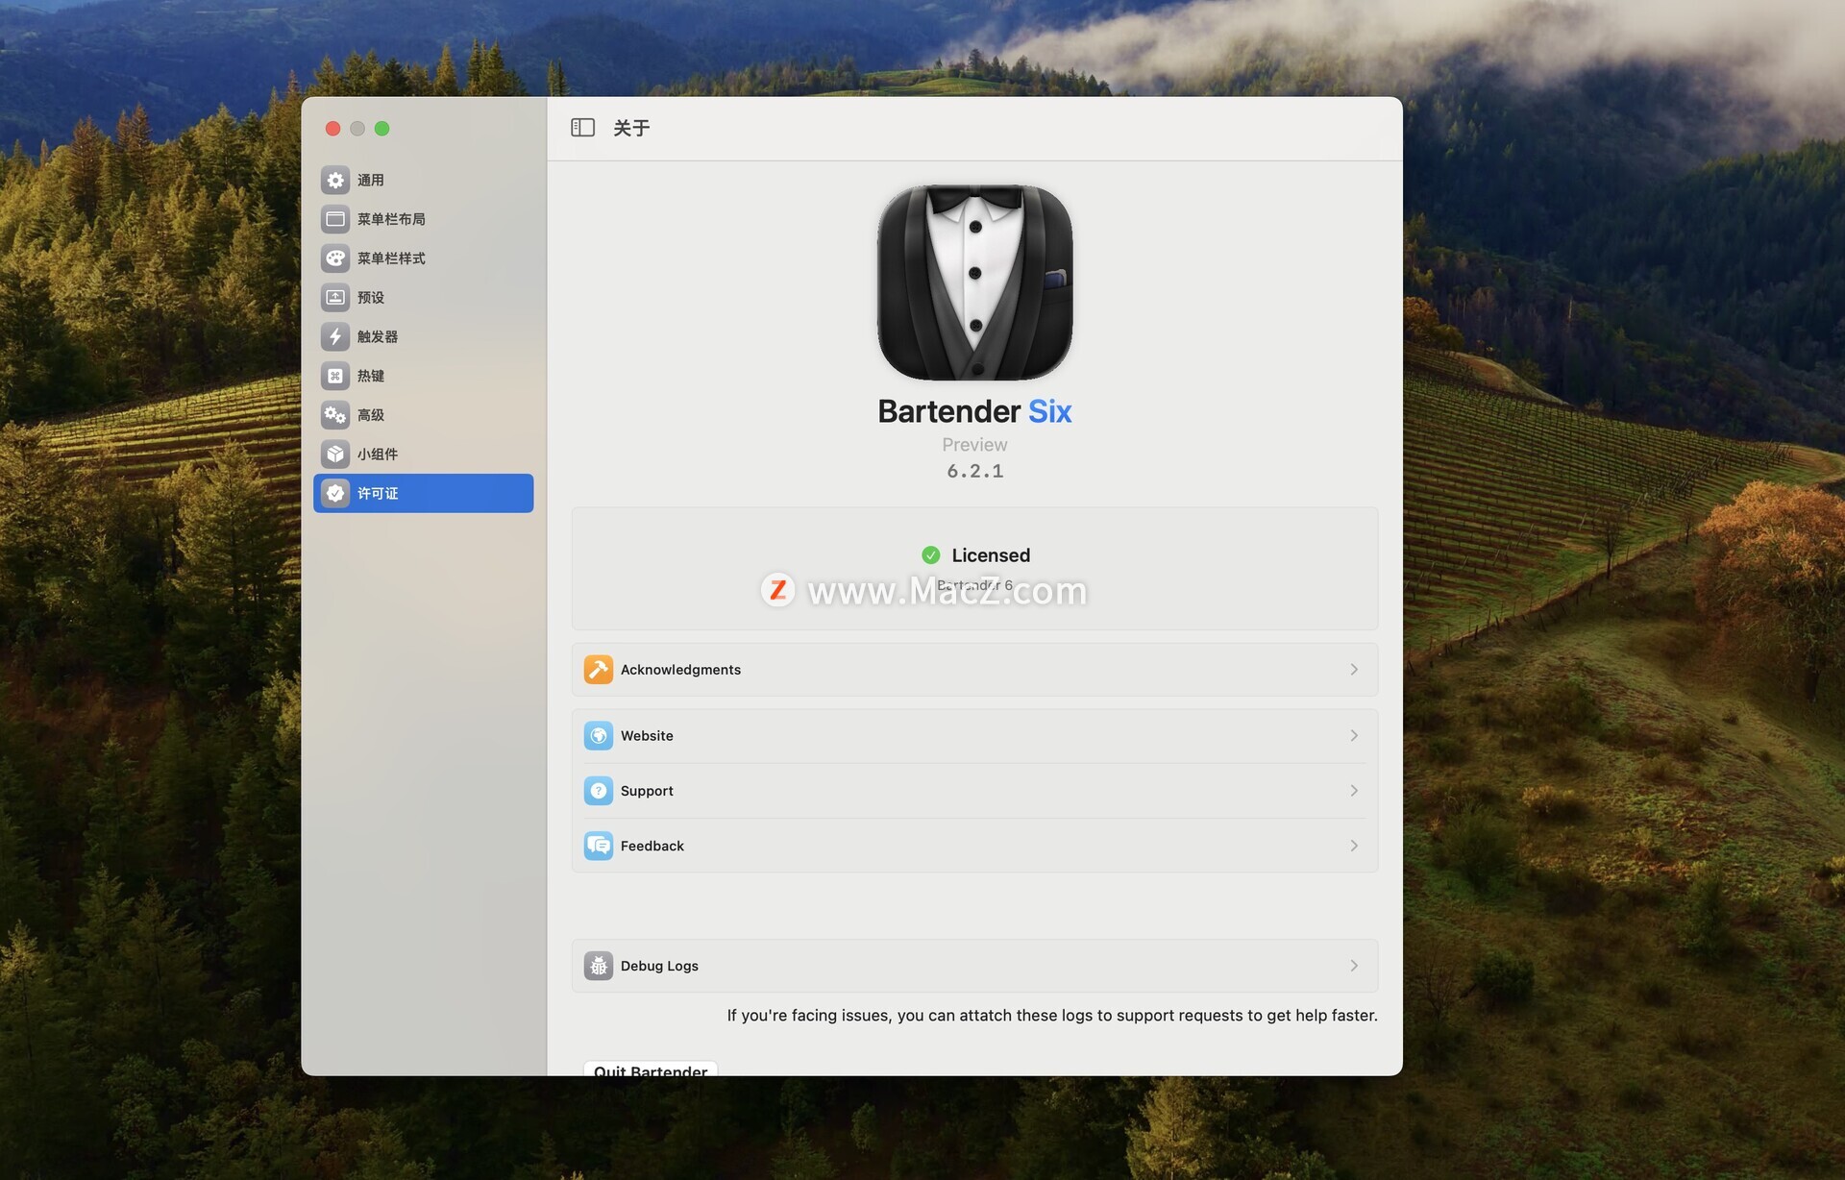Open Presets (预设) sidebar icon
The image size is (1845, 1180).
tap(334, 298)
